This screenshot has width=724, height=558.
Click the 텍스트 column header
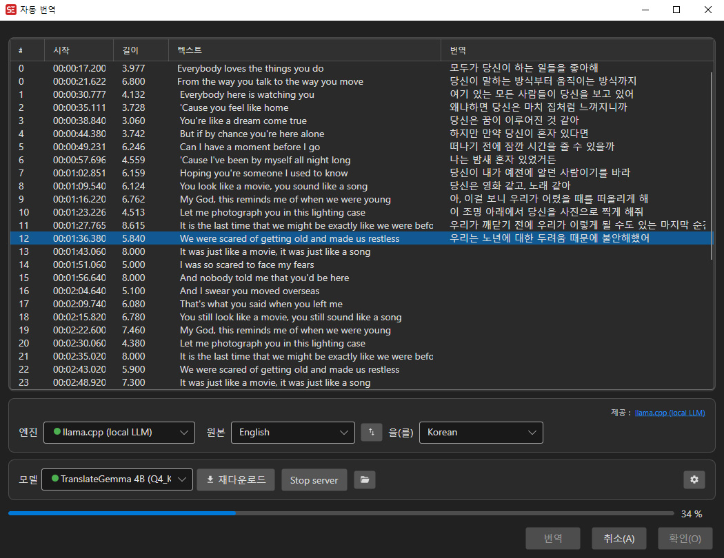(305, 50)
